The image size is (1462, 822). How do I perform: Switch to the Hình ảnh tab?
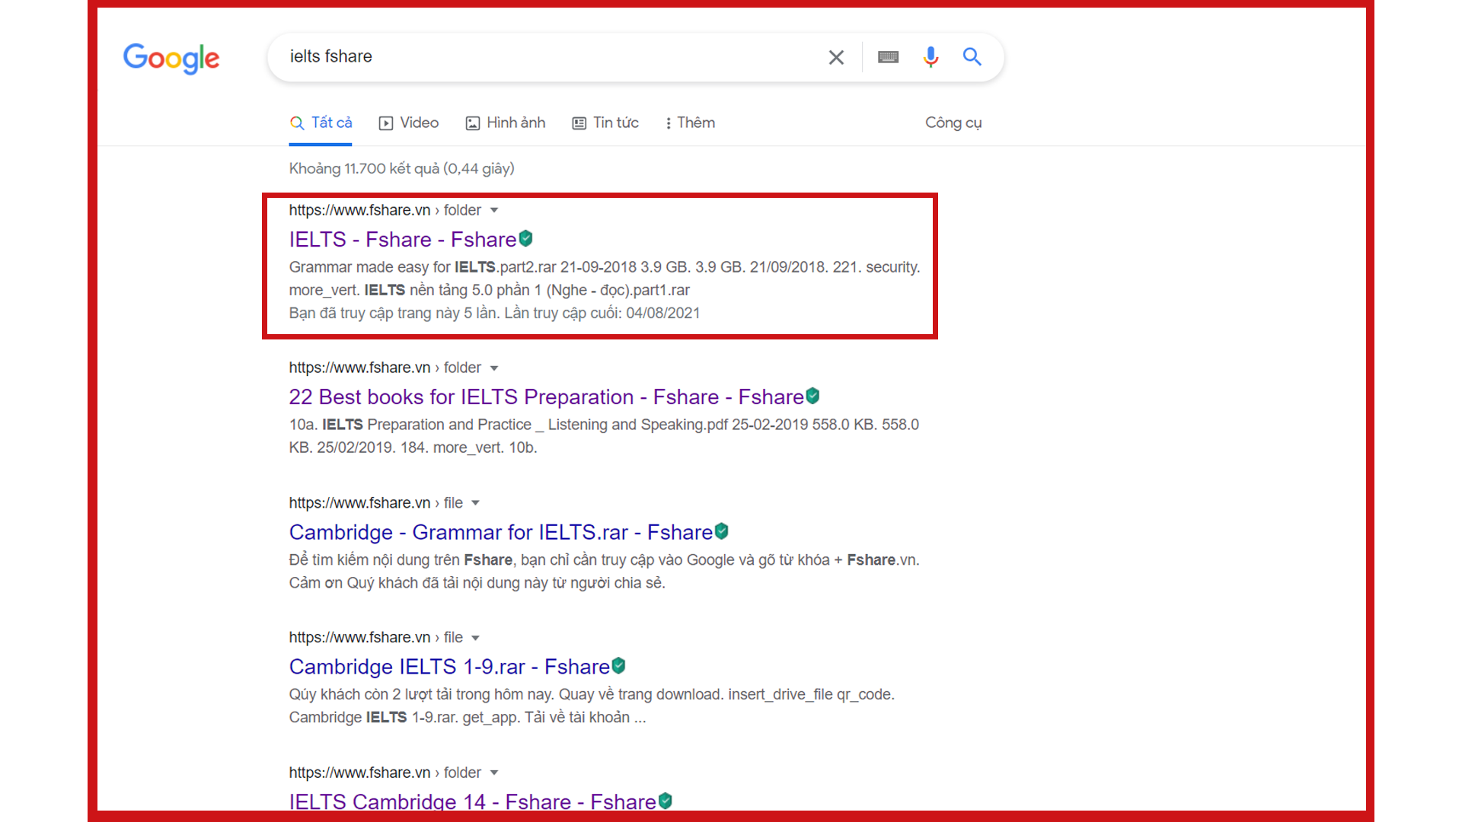click(x=506, y=123)
